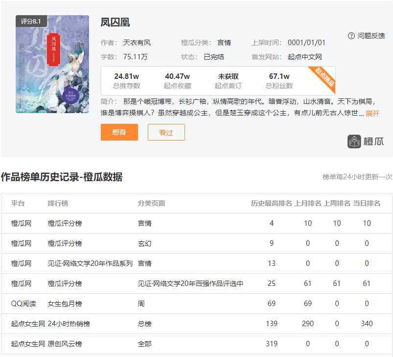Image resolution: width=393 pixels, height=357 pixels.
Task: Click the 75.11万 word count value
Action: [135, 57]
